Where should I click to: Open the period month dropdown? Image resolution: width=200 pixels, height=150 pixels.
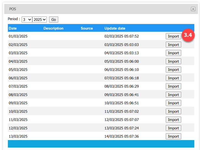tap(27, 20)
